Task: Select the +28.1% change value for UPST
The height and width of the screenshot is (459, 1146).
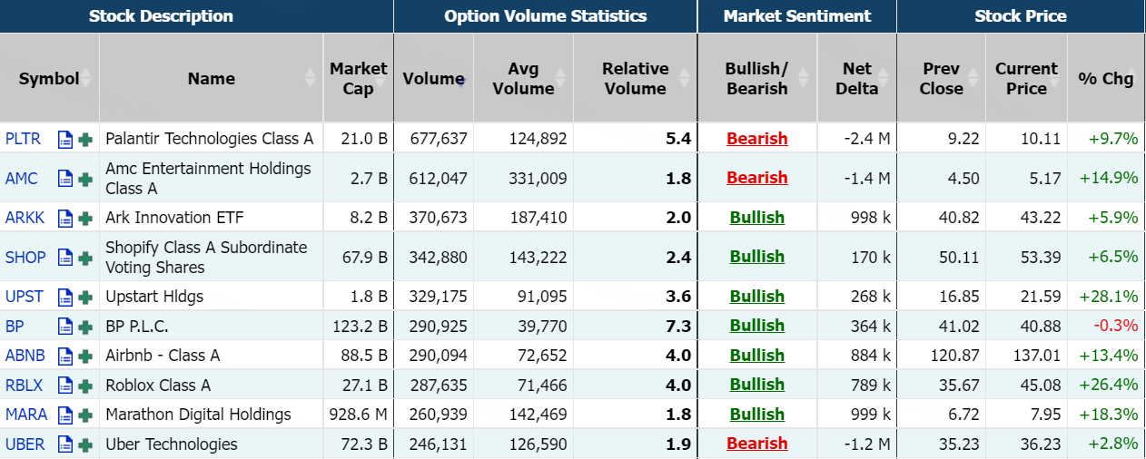Action: (1109, 297)
